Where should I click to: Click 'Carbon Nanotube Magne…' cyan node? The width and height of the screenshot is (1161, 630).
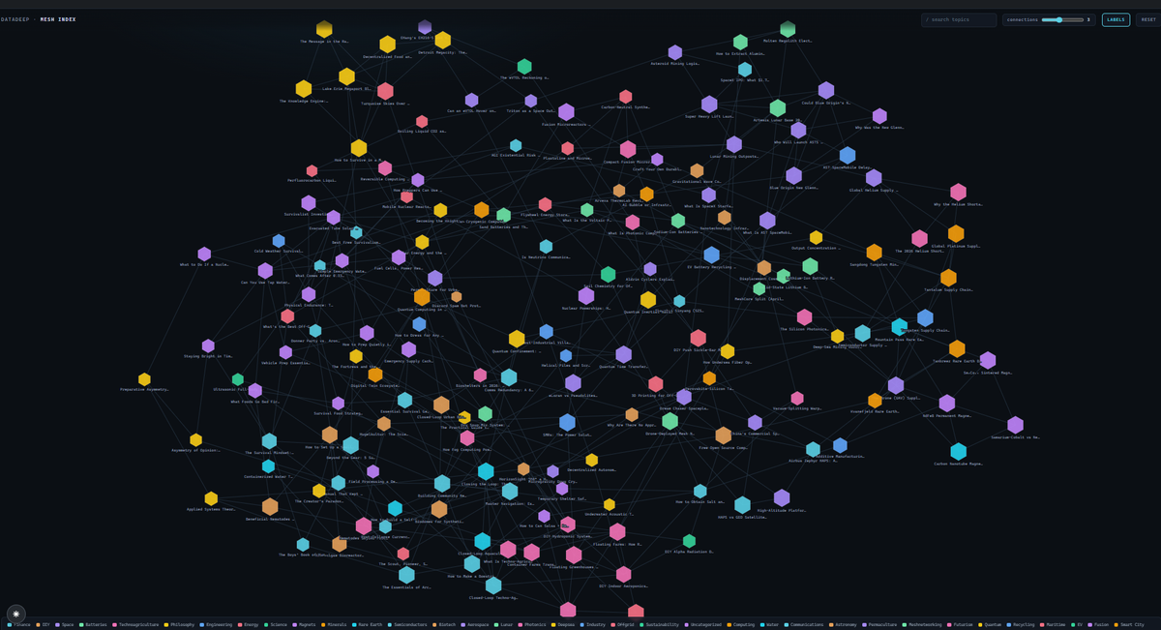coord(958,452)
